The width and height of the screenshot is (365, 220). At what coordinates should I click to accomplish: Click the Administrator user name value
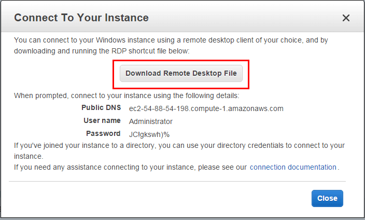tap(151, 121)
